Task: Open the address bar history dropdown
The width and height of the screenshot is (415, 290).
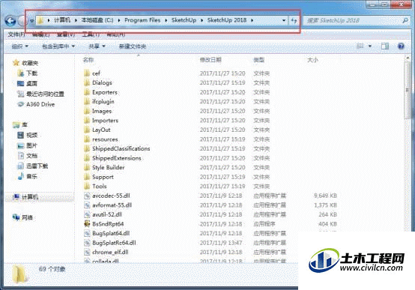Action: 284,20
